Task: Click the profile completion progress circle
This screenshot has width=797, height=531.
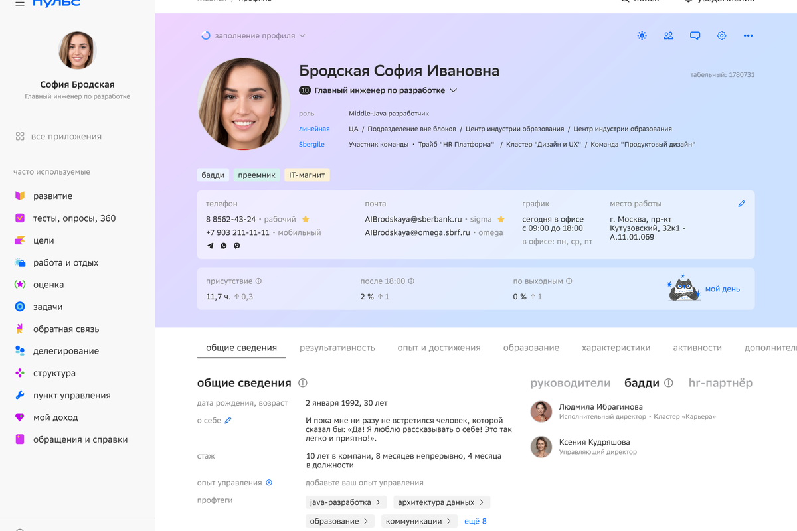Action: point(206,36)
